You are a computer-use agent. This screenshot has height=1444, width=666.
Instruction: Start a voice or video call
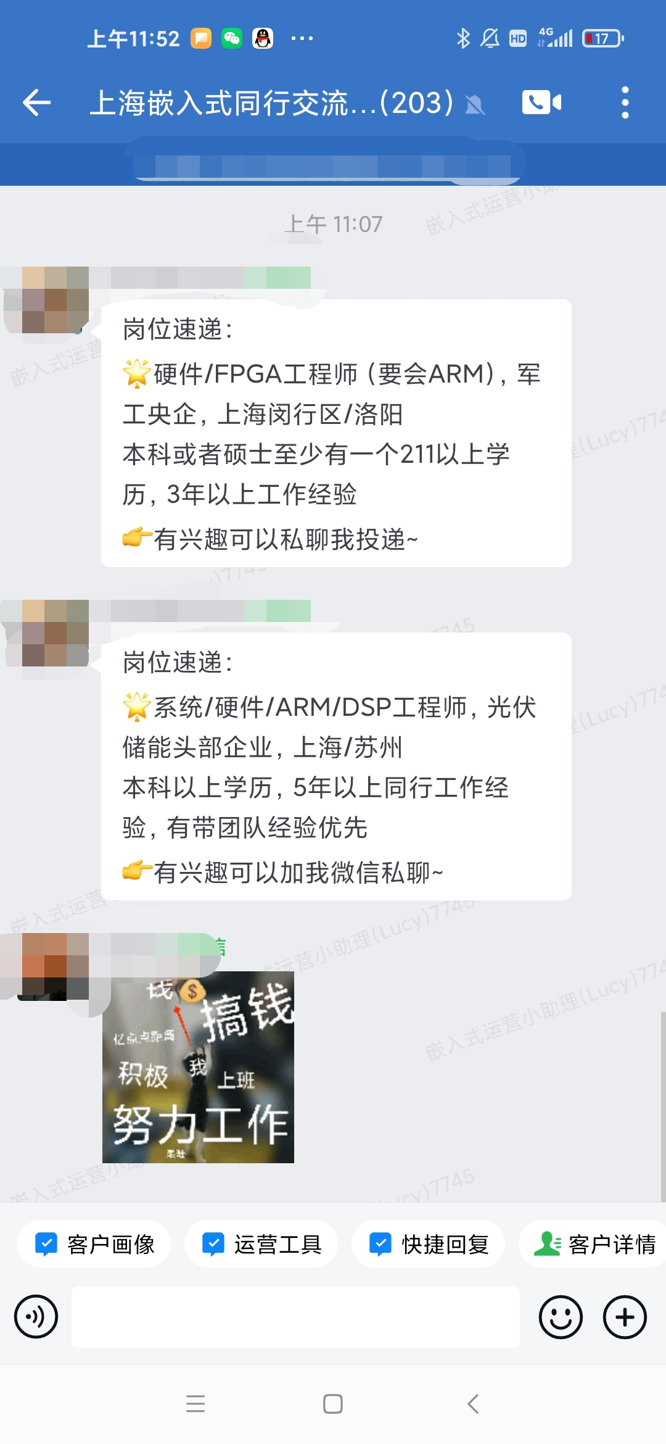(541, 102)
